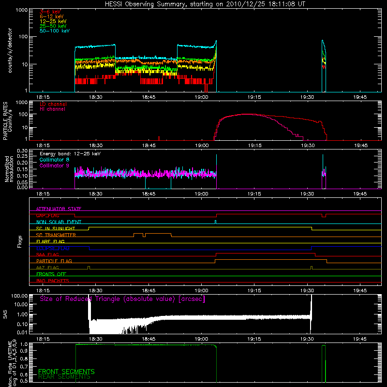Click the Normalized modulation axis label
Image resolution: width=387 pixels, height=387 pixels.
click(x=9, y=169)
